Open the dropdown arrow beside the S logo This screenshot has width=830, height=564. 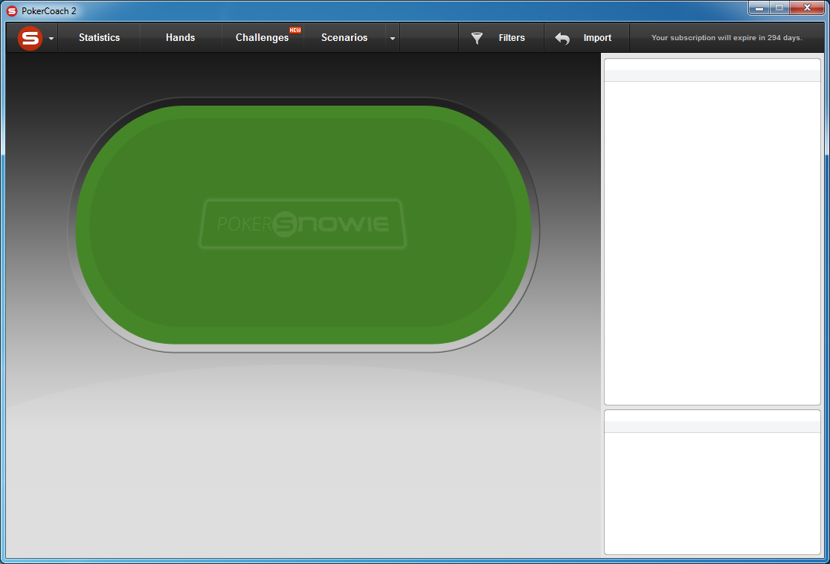[51, 39]
